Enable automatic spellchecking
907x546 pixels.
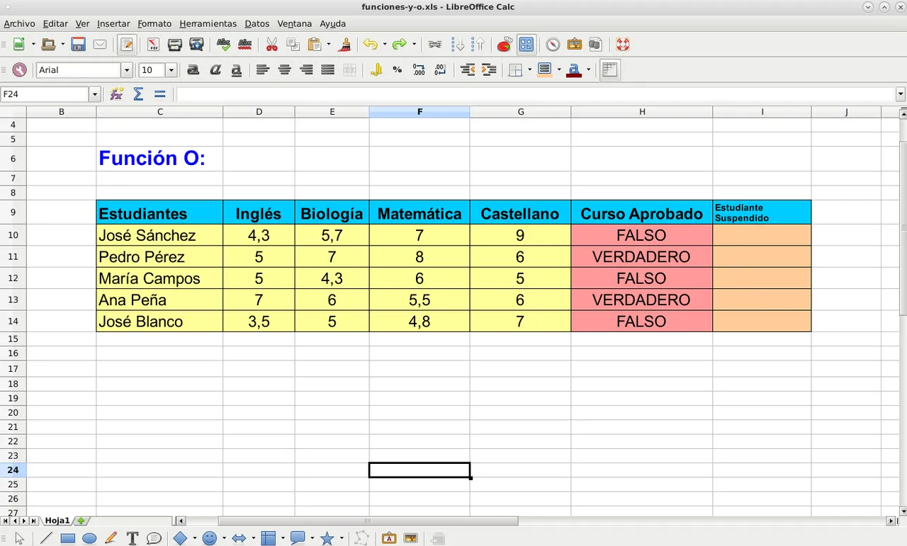[x=245, y=45]
